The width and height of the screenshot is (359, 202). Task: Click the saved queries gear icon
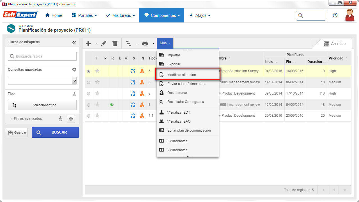point(74,70)
